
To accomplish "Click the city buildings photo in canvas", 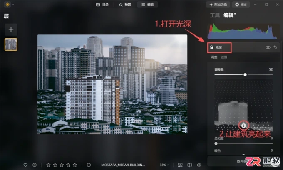I will tap(112, 84).
